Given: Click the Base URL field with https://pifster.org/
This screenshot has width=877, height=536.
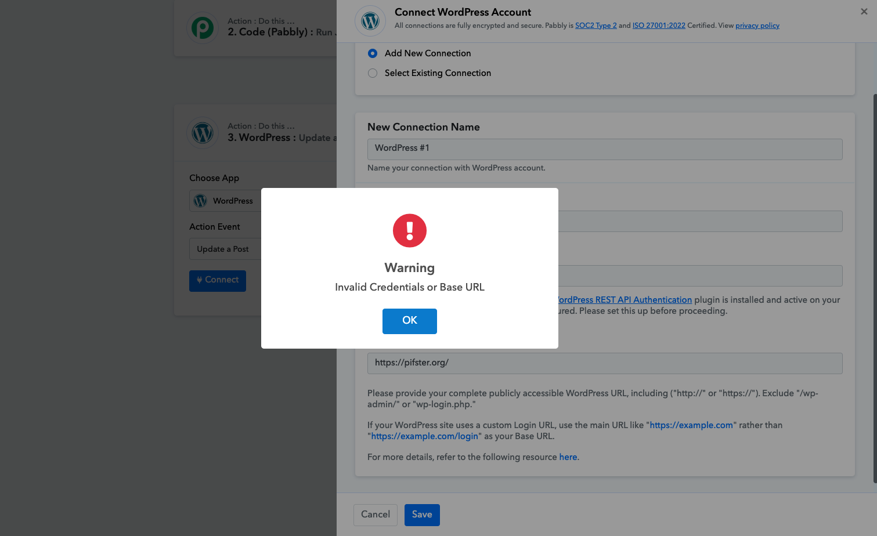Looking at the screenshot, I should point(605,363).
